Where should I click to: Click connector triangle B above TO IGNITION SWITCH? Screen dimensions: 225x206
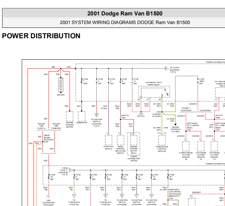(x=97, y=115)
